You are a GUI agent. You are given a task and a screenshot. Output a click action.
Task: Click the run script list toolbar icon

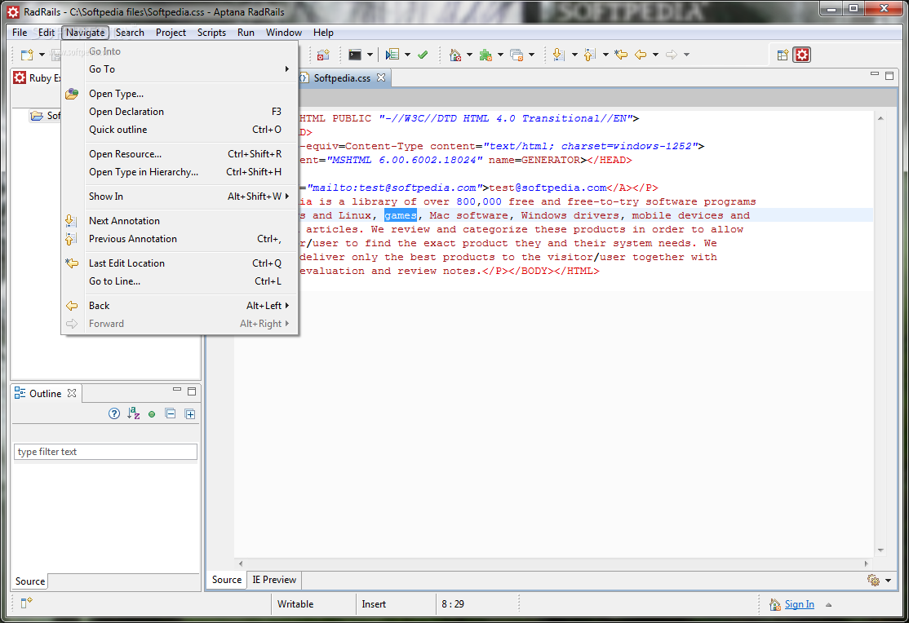coord(392,55)
